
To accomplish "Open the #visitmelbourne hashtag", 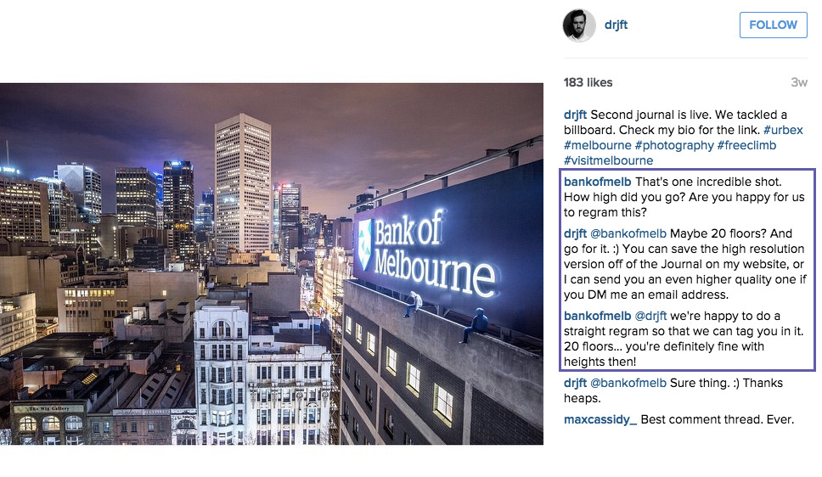I will coord(609,160).
